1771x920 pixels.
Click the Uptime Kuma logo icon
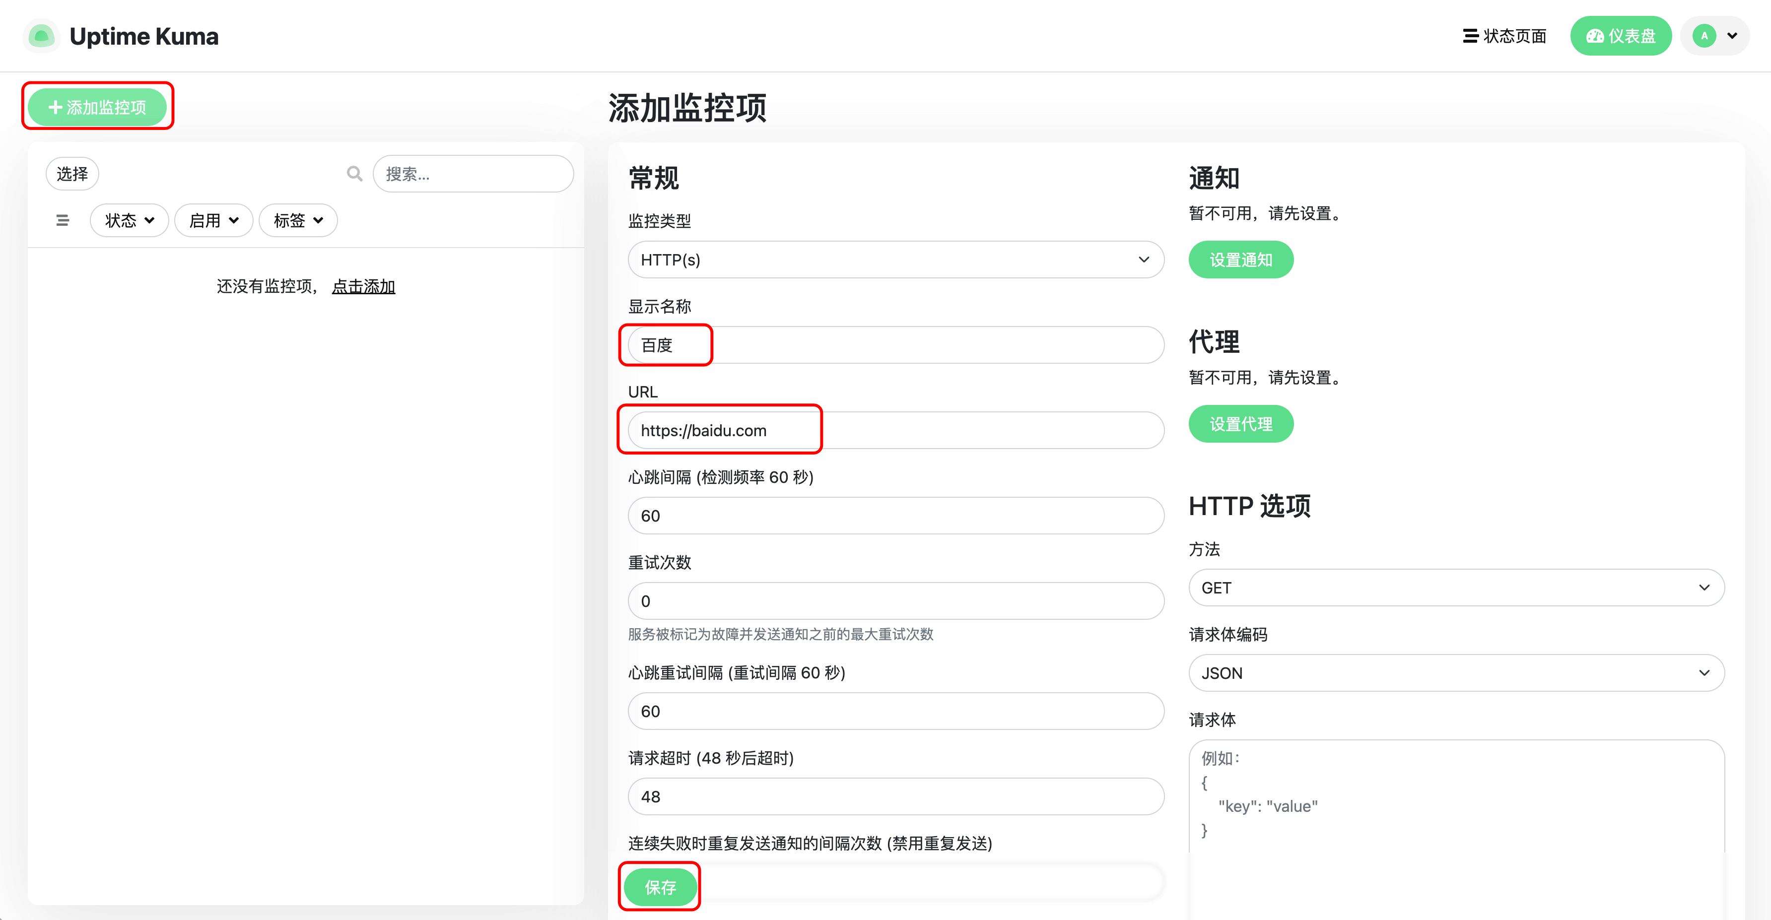pos(41,36)
